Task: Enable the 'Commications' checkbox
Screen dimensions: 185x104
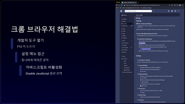Action: (138, 89)
